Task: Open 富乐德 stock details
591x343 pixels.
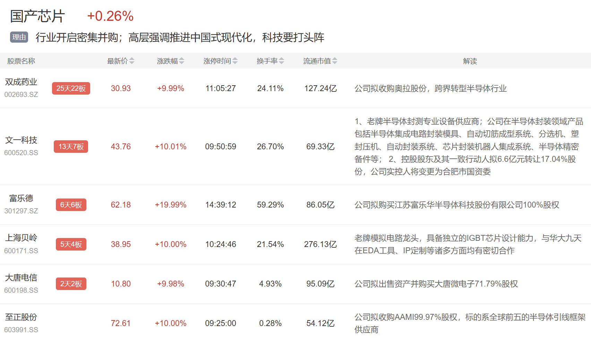Action: [21, 199]
